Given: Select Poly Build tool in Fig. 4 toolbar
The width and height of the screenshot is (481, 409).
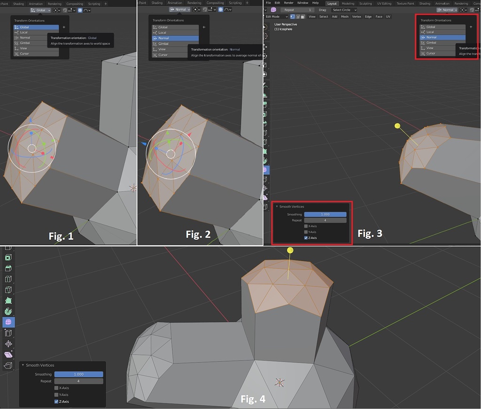Looking at the screenshot, I should pos(8,300).
